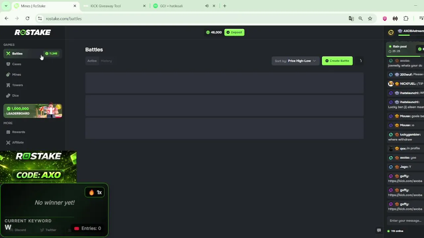Open the tab search dropdown arrow
The image size is (424, 238).
[x=6, y=6]
